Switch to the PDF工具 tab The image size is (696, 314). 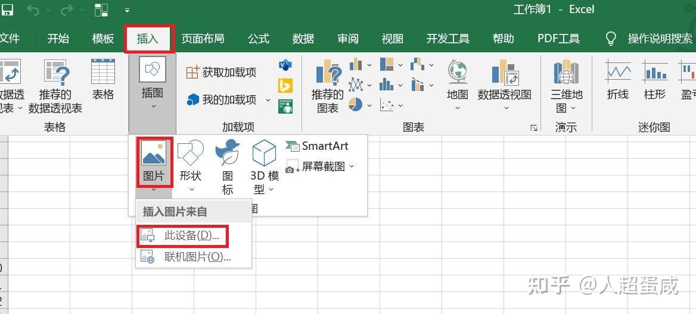point(558,39)
